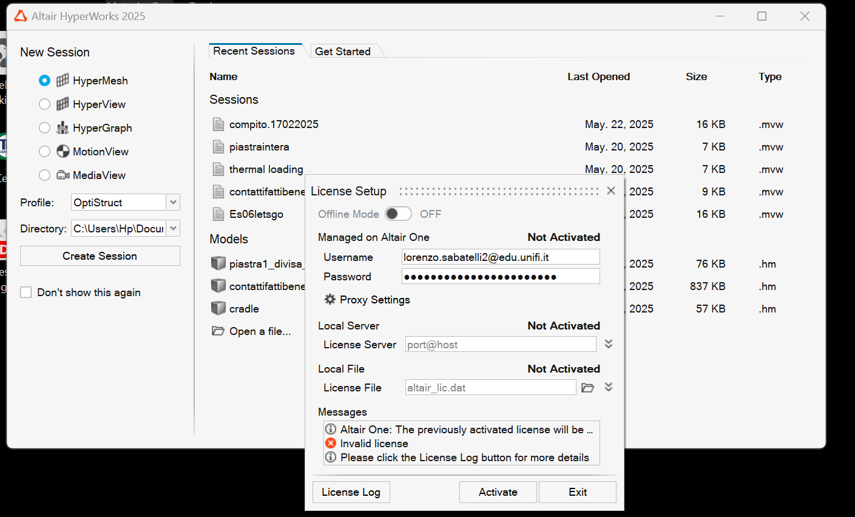Viewport: 855px width, 517px height.
Task: Click the May. 22, 2025 date of compito.17022025
Action: [619, 124]
